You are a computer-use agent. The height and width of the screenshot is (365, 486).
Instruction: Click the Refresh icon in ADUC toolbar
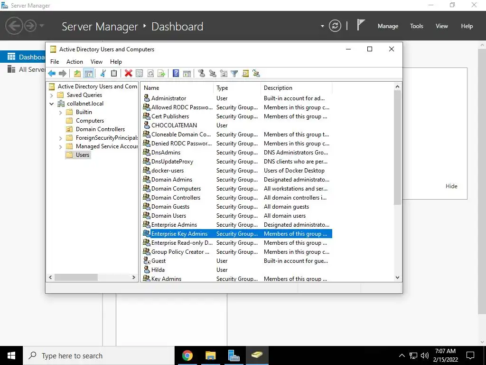[x=150, y=74]
